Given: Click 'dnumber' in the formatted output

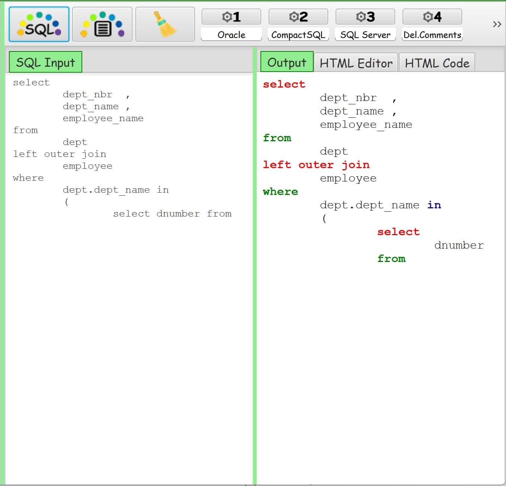Looking at the screenshot, I should pyautogui.click(x=459, y=245).
